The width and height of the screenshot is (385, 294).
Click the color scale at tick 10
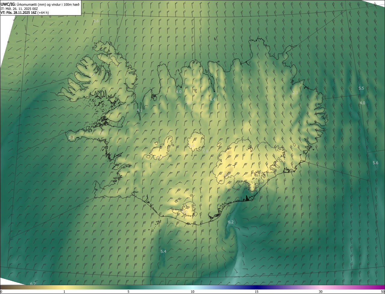pos(192,292)
